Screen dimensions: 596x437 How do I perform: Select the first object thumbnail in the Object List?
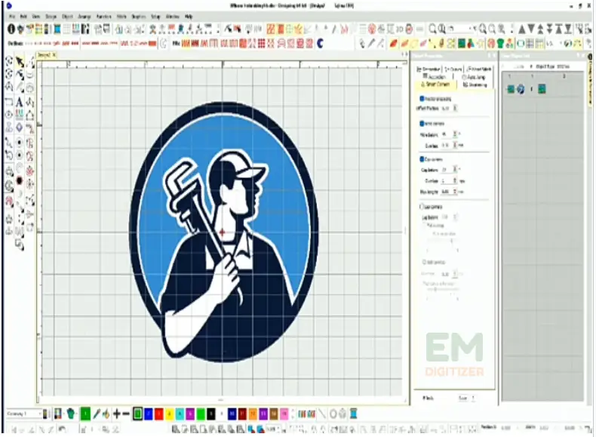511,89
